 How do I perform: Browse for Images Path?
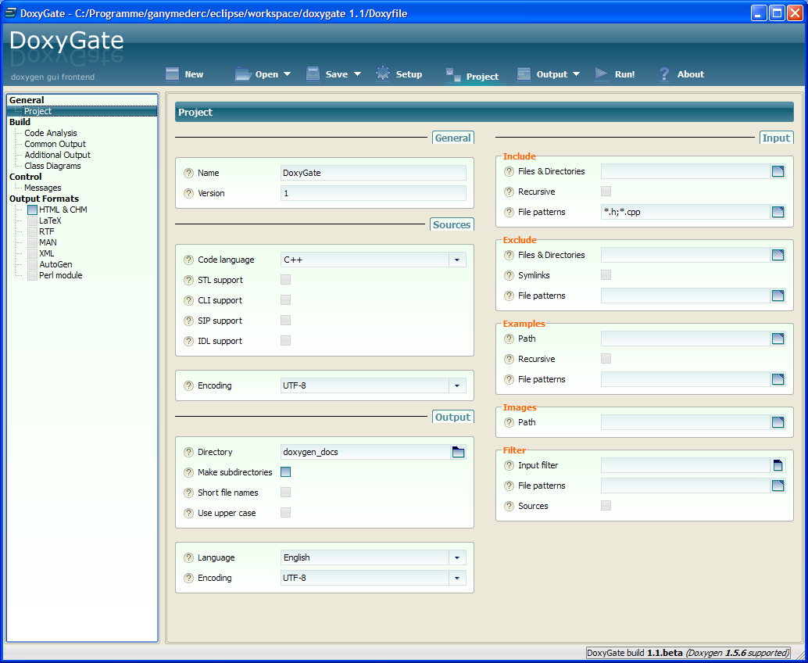point(778,422)
